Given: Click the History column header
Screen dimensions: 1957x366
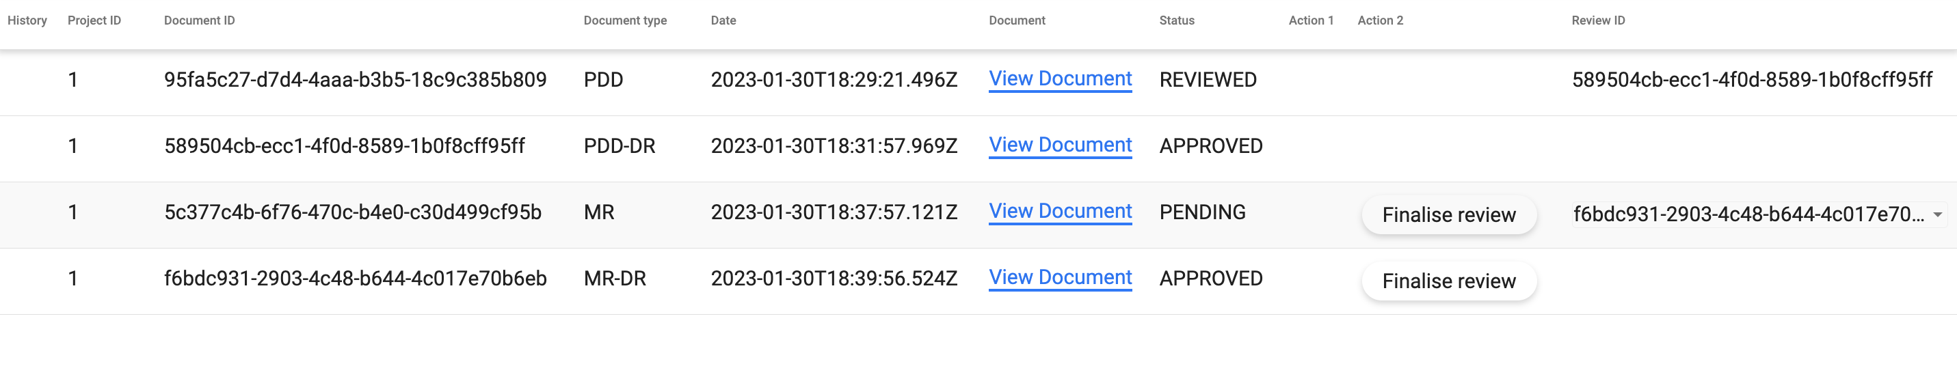Looking at the screenshot, I should [x=27, y=20].
